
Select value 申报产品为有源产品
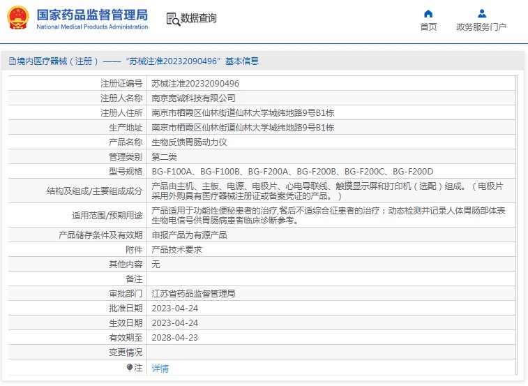click(189, 235)
